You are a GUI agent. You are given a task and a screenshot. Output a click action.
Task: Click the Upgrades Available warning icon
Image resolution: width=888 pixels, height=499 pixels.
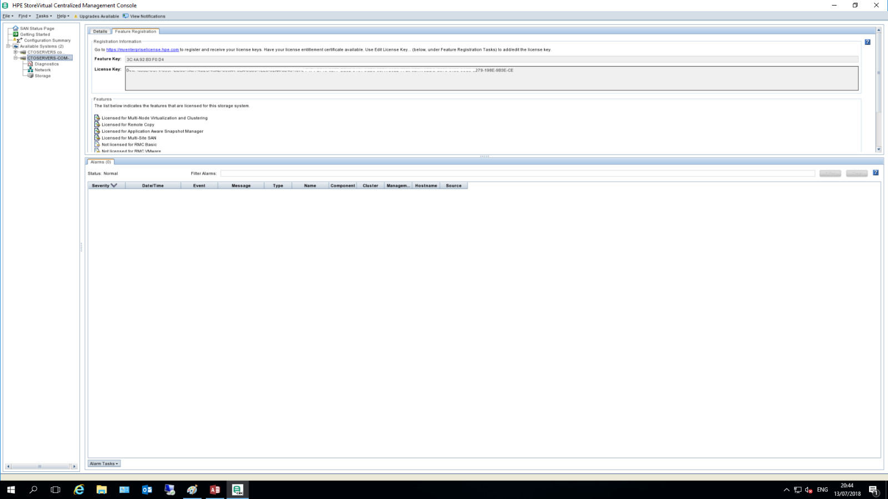pos(75,16)
